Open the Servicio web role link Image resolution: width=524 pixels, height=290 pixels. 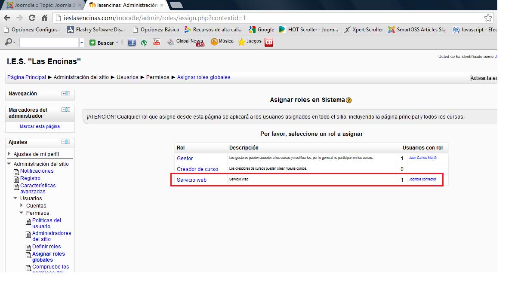(x=191, y=180)
